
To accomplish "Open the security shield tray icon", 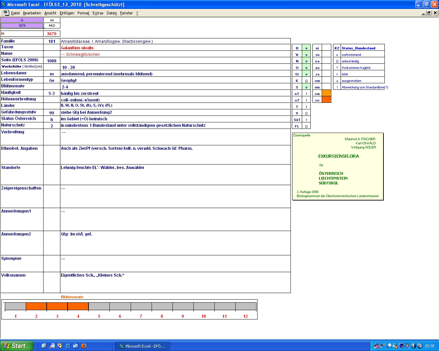I will [x=401, y=346].
